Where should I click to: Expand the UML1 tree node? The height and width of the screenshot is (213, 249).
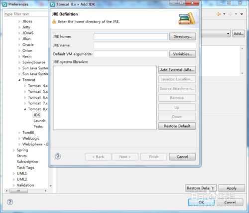(14, 174)
